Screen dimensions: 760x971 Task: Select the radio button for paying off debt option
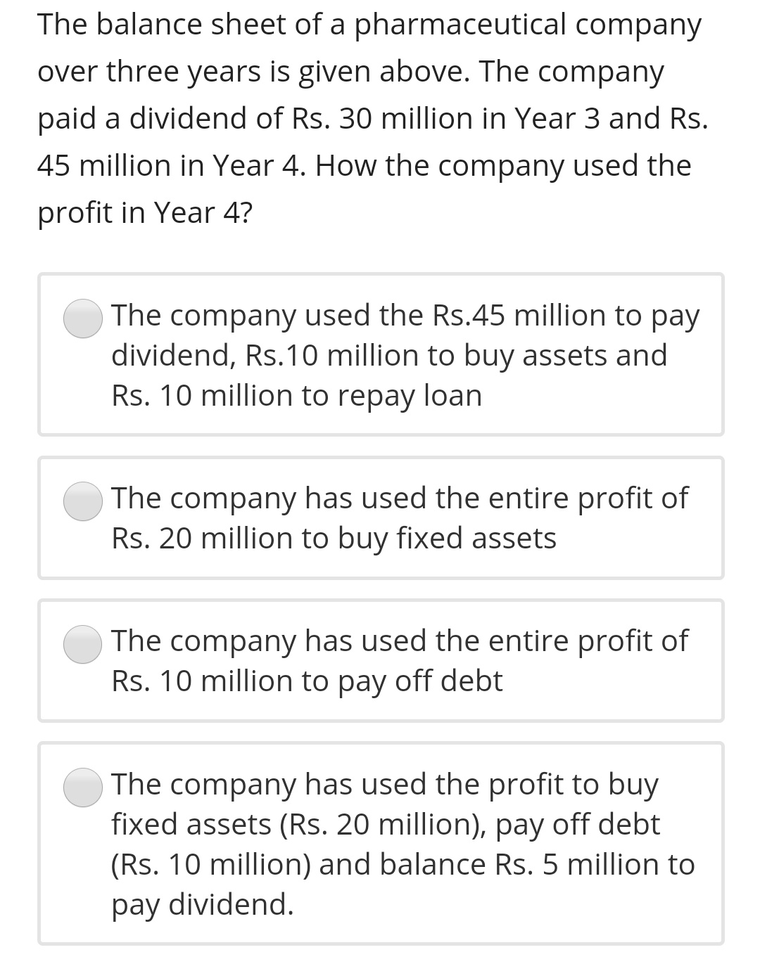pos(82,645)
